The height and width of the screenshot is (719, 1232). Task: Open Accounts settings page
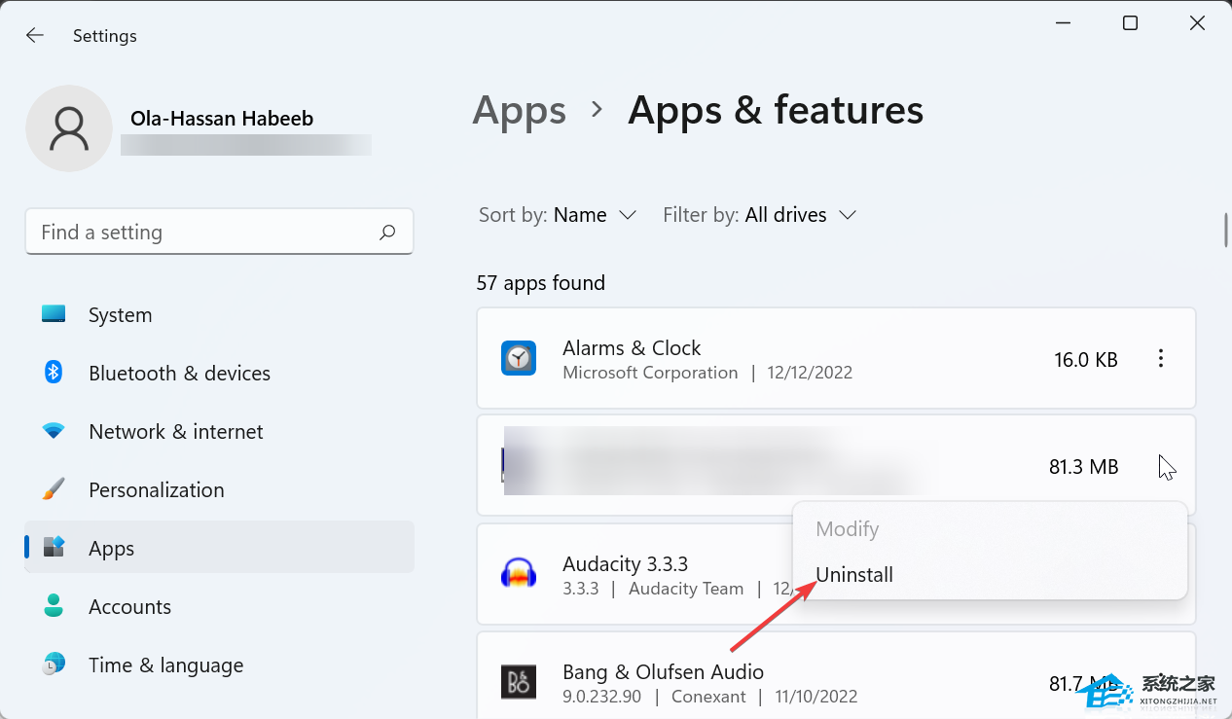tap(129, 607)
